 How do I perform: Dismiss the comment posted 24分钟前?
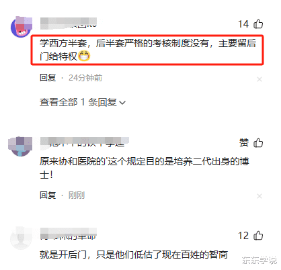259,79
